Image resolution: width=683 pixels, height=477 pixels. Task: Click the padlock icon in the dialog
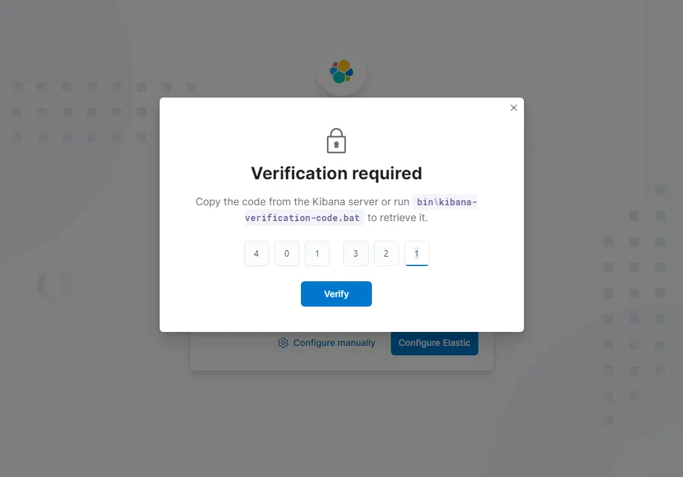pos(336,140)
